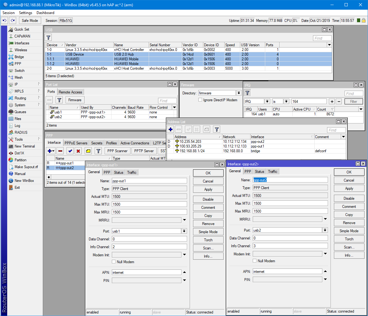Image resolution: width=368 pixels, height=316 pixels.
Task: Expand PIN field in ppp-out2 window
Action: coord(325,279)
